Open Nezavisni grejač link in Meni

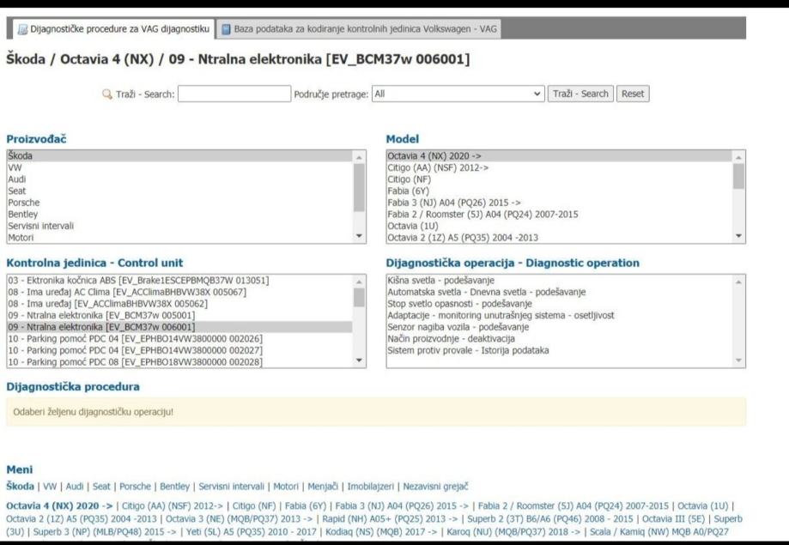tap(436, 487)
